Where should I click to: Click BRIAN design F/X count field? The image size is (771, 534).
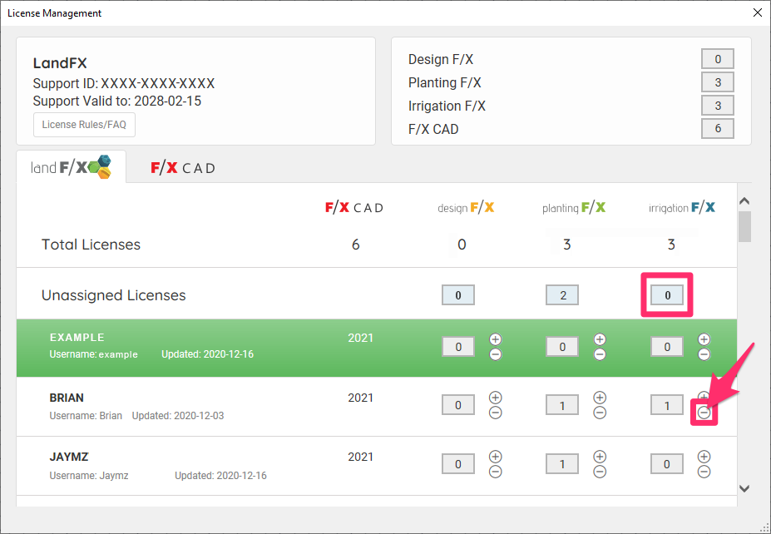pos(457,405)
